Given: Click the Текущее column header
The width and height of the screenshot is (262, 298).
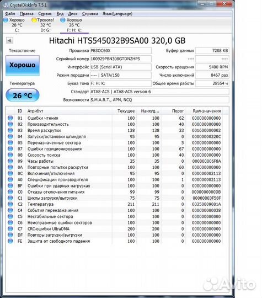Looking at the screenshot, I should tap(126, 111).
